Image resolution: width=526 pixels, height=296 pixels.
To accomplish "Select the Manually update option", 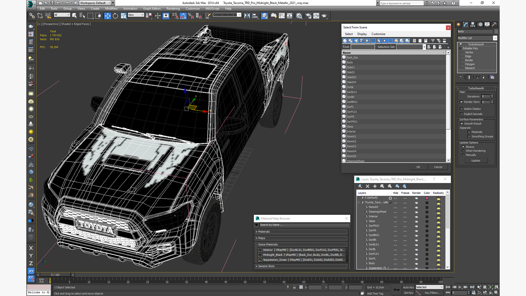I will click(x=463, y=155).
